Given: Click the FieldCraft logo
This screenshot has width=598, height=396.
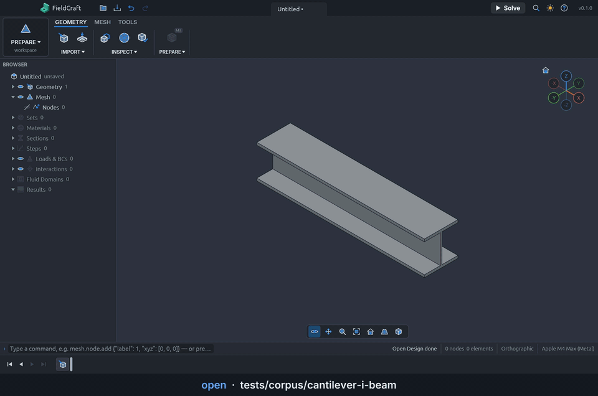Looking at the screenshot, I should 45,7.
